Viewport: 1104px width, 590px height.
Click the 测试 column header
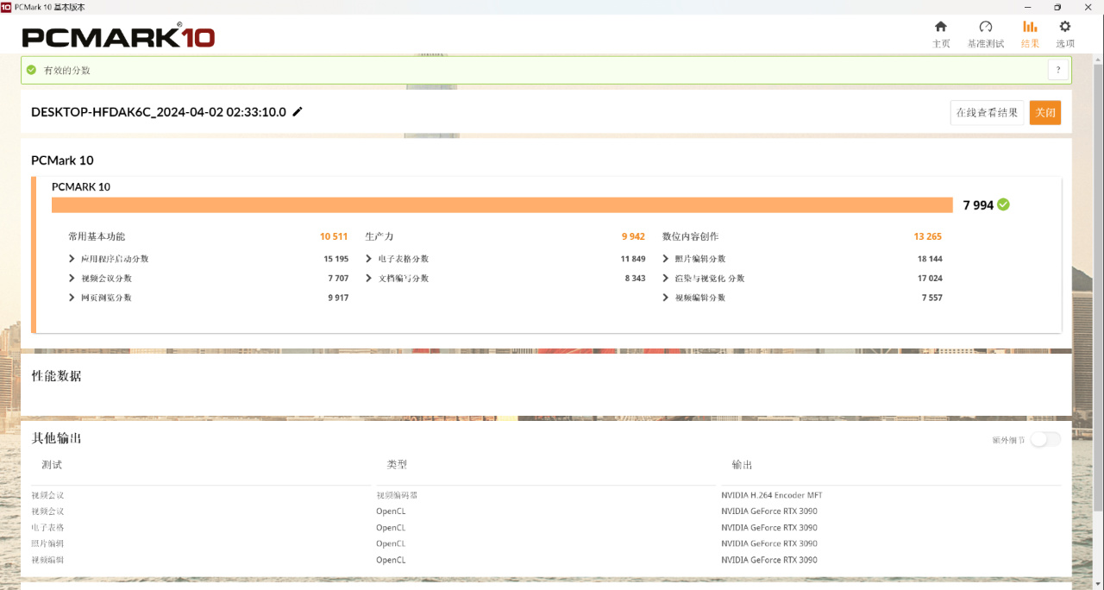pos(52,465)
